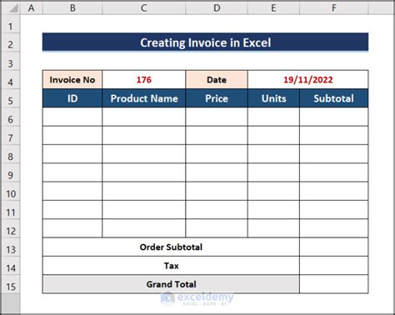Click the 'Creating Invoice in Excel' title cell
Screen dimensions: 395x315
(205, 42)
